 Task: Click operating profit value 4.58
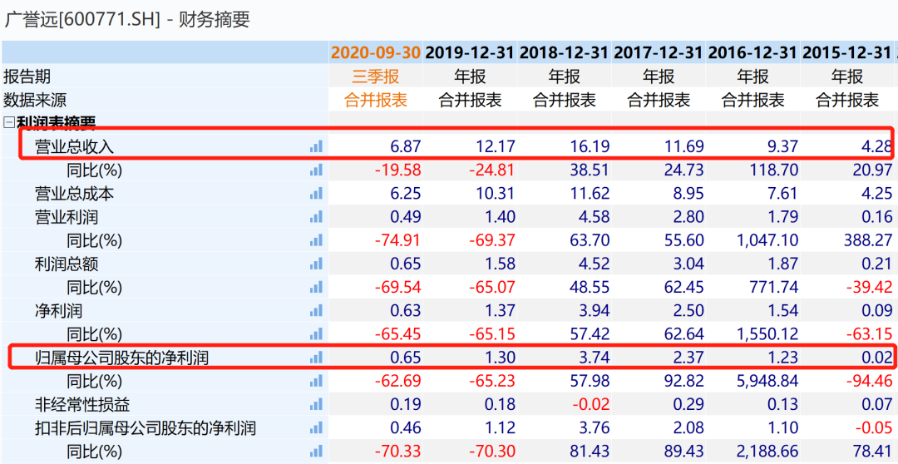(x=594, y=217)
